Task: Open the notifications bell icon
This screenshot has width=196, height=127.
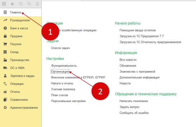Action: tap(37, 4)
